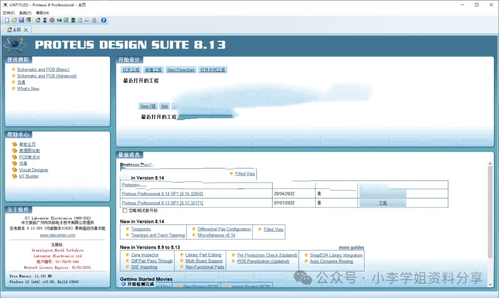Image resolution: width=499 pixels, height=298 pixels.
Task: Open the Source Code toolbar icon
Action: pos(87,20)
